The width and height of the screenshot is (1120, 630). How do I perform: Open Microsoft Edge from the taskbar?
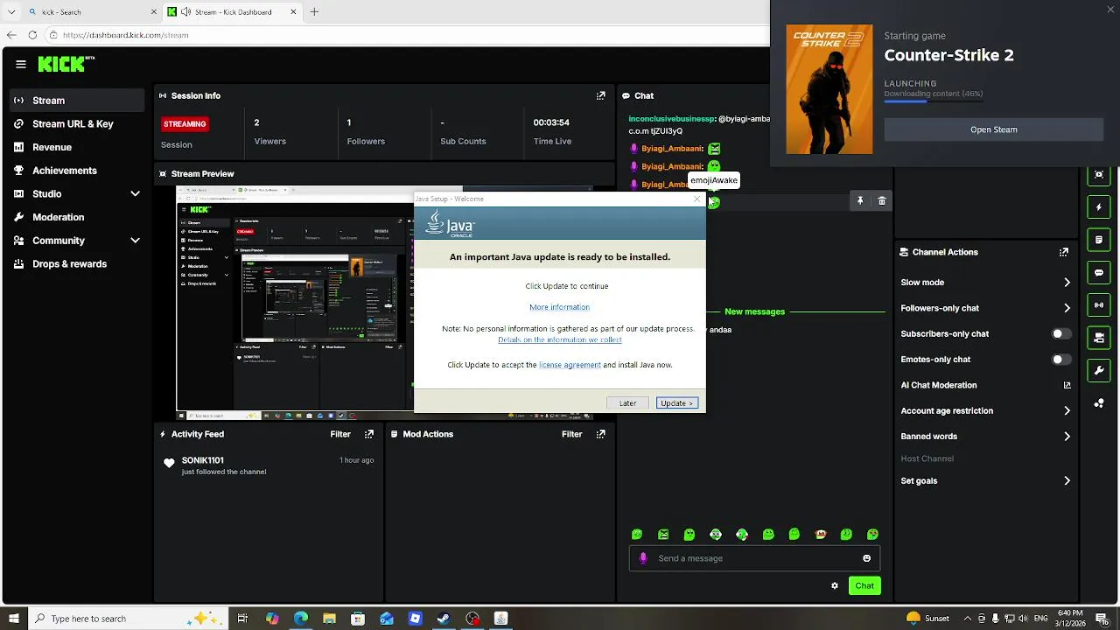(x=300, y=619)
